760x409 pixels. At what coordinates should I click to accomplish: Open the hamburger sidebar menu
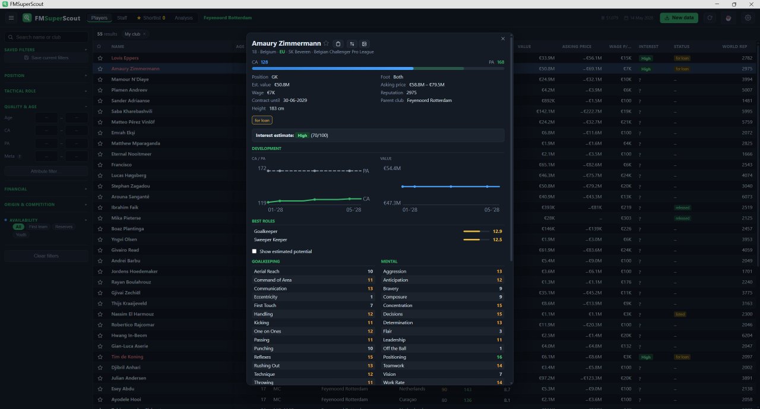point(11,18)
